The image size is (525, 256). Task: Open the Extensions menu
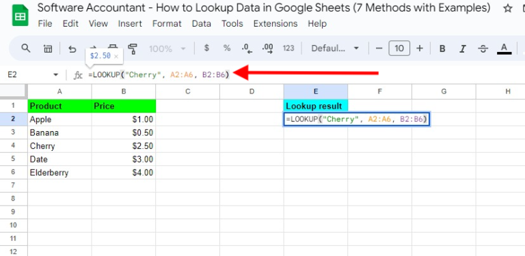(275, 24)
